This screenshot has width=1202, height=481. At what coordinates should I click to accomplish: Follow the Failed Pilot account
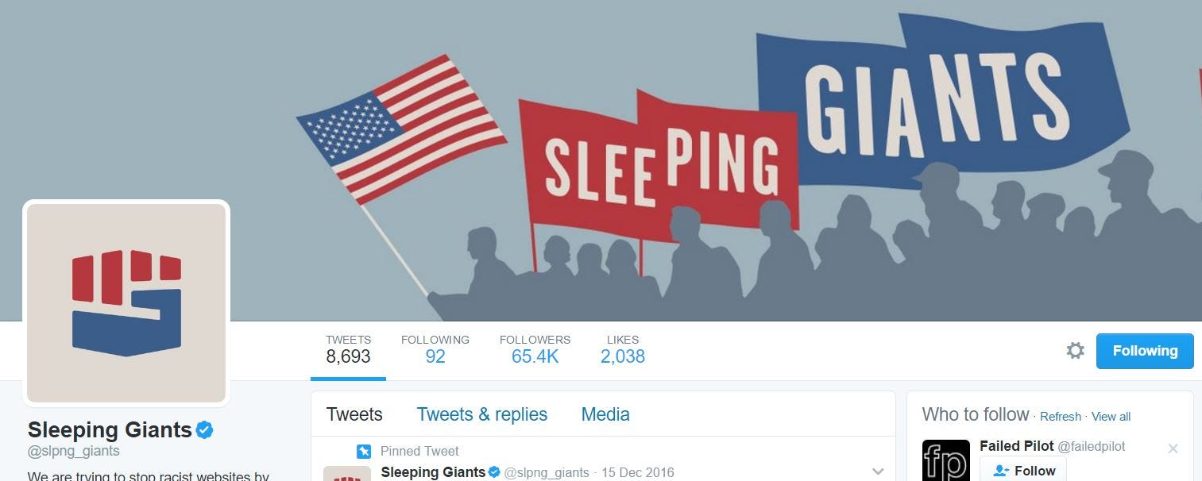pos(1023,470)
